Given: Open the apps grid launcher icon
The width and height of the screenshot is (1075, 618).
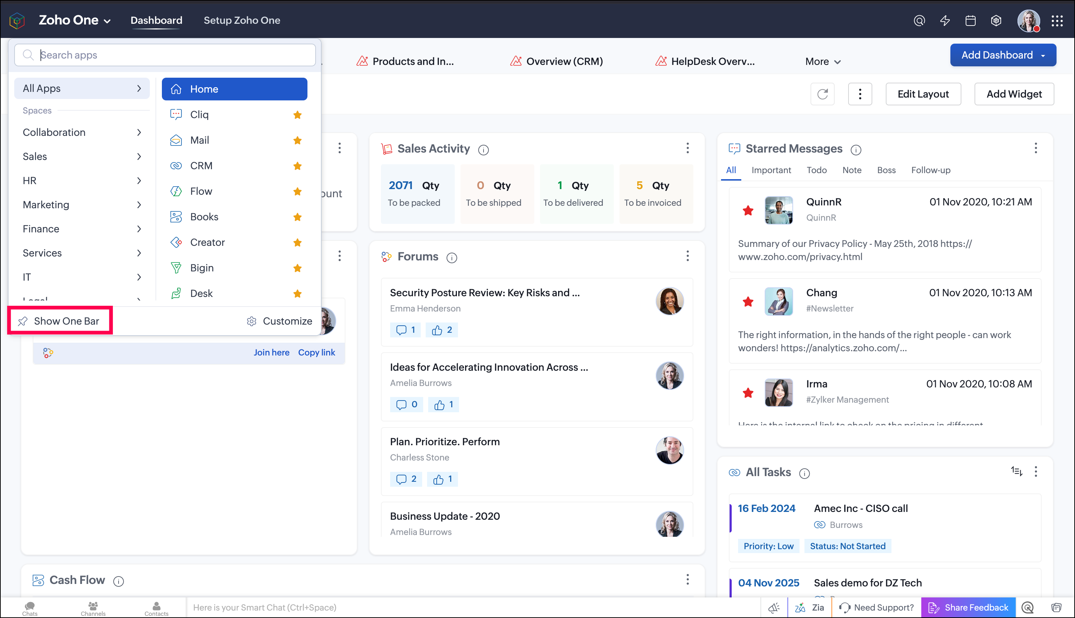Looking at the screenshot, I should click(1057, 20).
